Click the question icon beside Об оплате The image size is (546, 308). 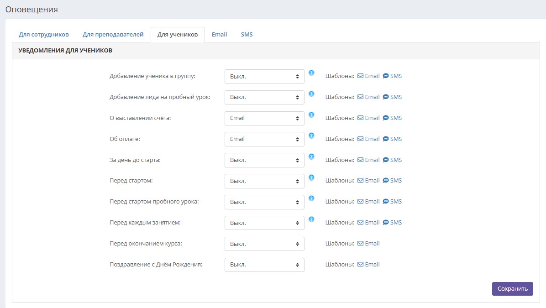(x=311, y=136)
